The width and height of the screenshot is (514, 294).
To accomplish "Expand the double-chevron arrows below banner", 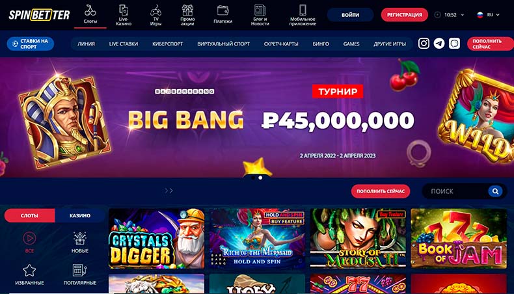I will [169, 191].
